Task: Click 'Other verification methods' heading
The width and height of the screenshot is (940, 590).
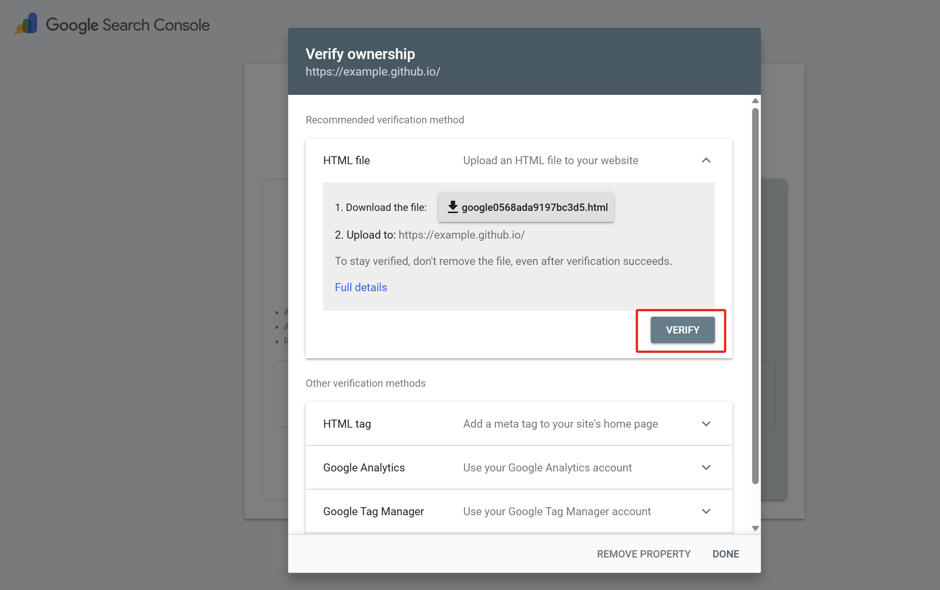Action: (365, 383)
